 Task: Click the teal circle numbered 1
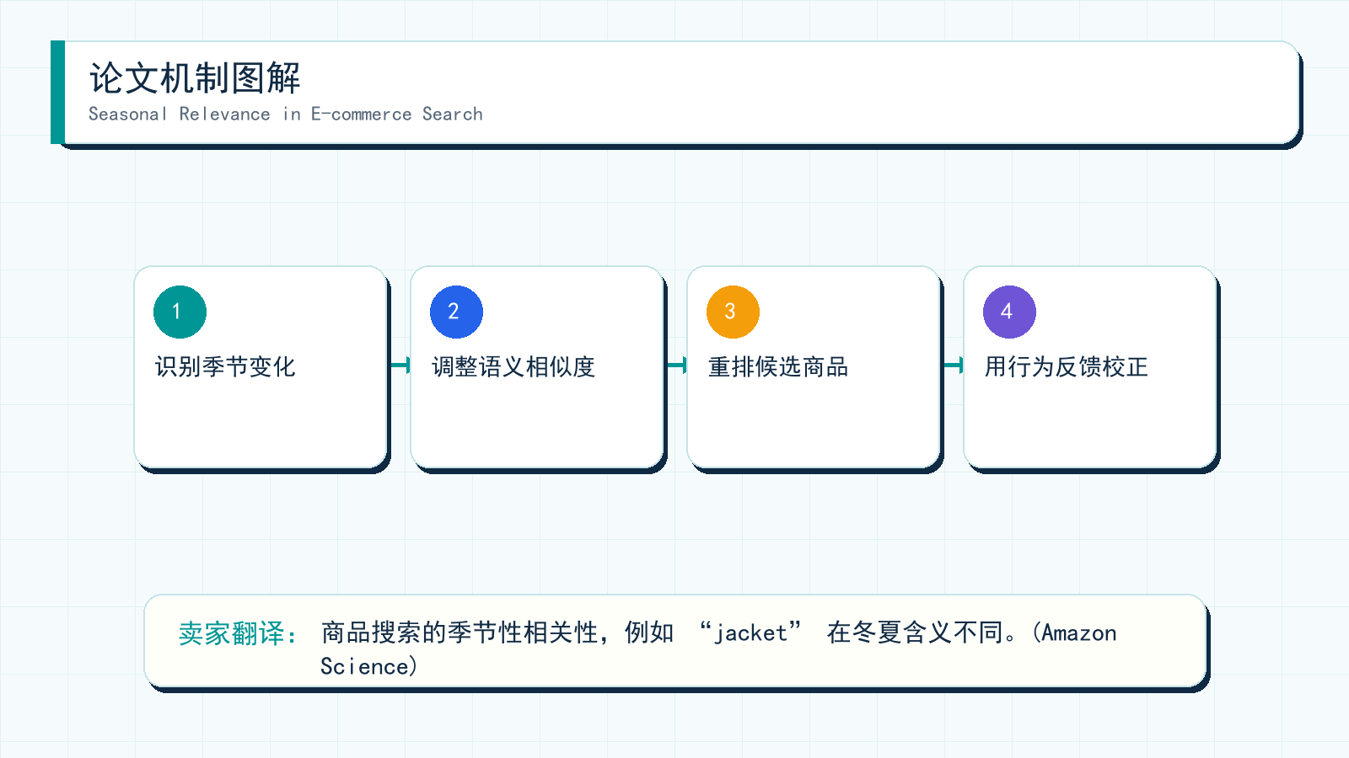pyautogui.click(x=180, y=312)
